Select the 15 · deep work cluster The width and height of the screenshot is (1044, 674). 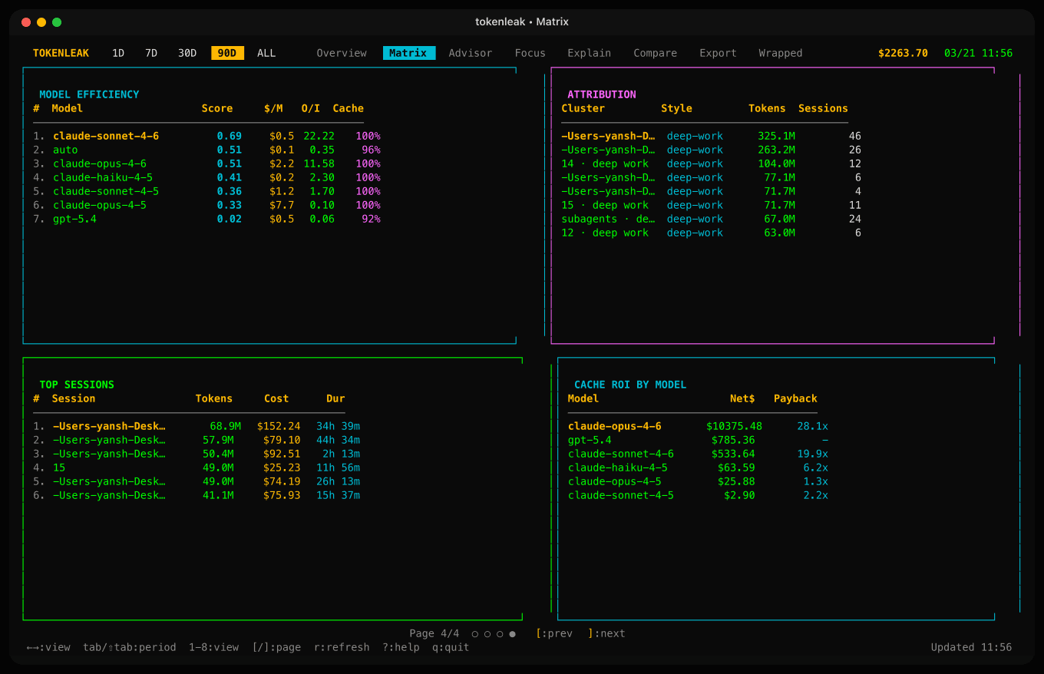tap(712, 205)
